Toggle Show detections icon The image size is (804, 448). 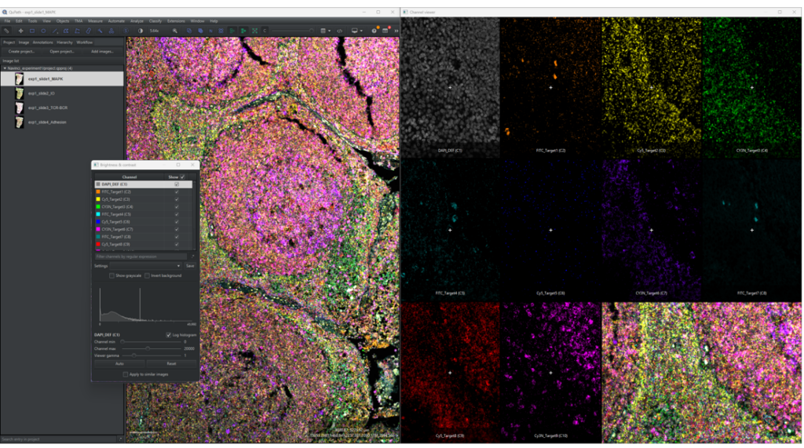point(232,31)
